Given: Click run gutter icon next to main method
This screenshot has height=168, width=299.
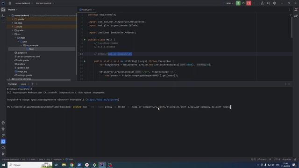Looking at the screenshot, I should [85, 61].
